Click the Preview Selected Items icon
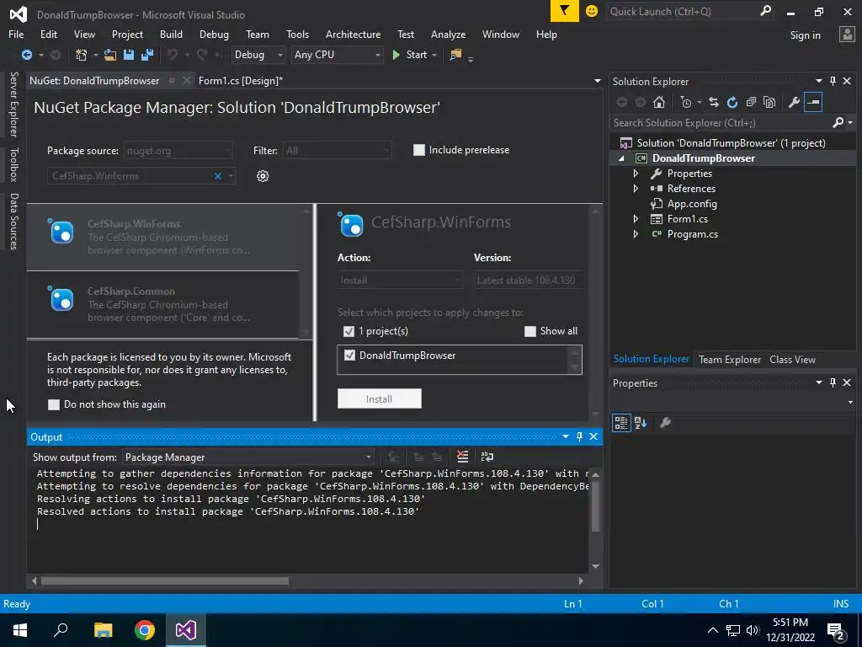862x647 pixels. (813, 102)
